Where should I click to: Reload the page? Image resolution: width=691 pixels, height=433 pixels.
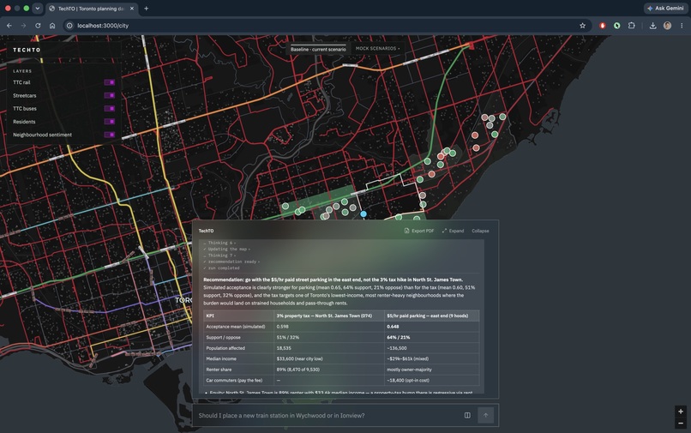tap(38, 26)
